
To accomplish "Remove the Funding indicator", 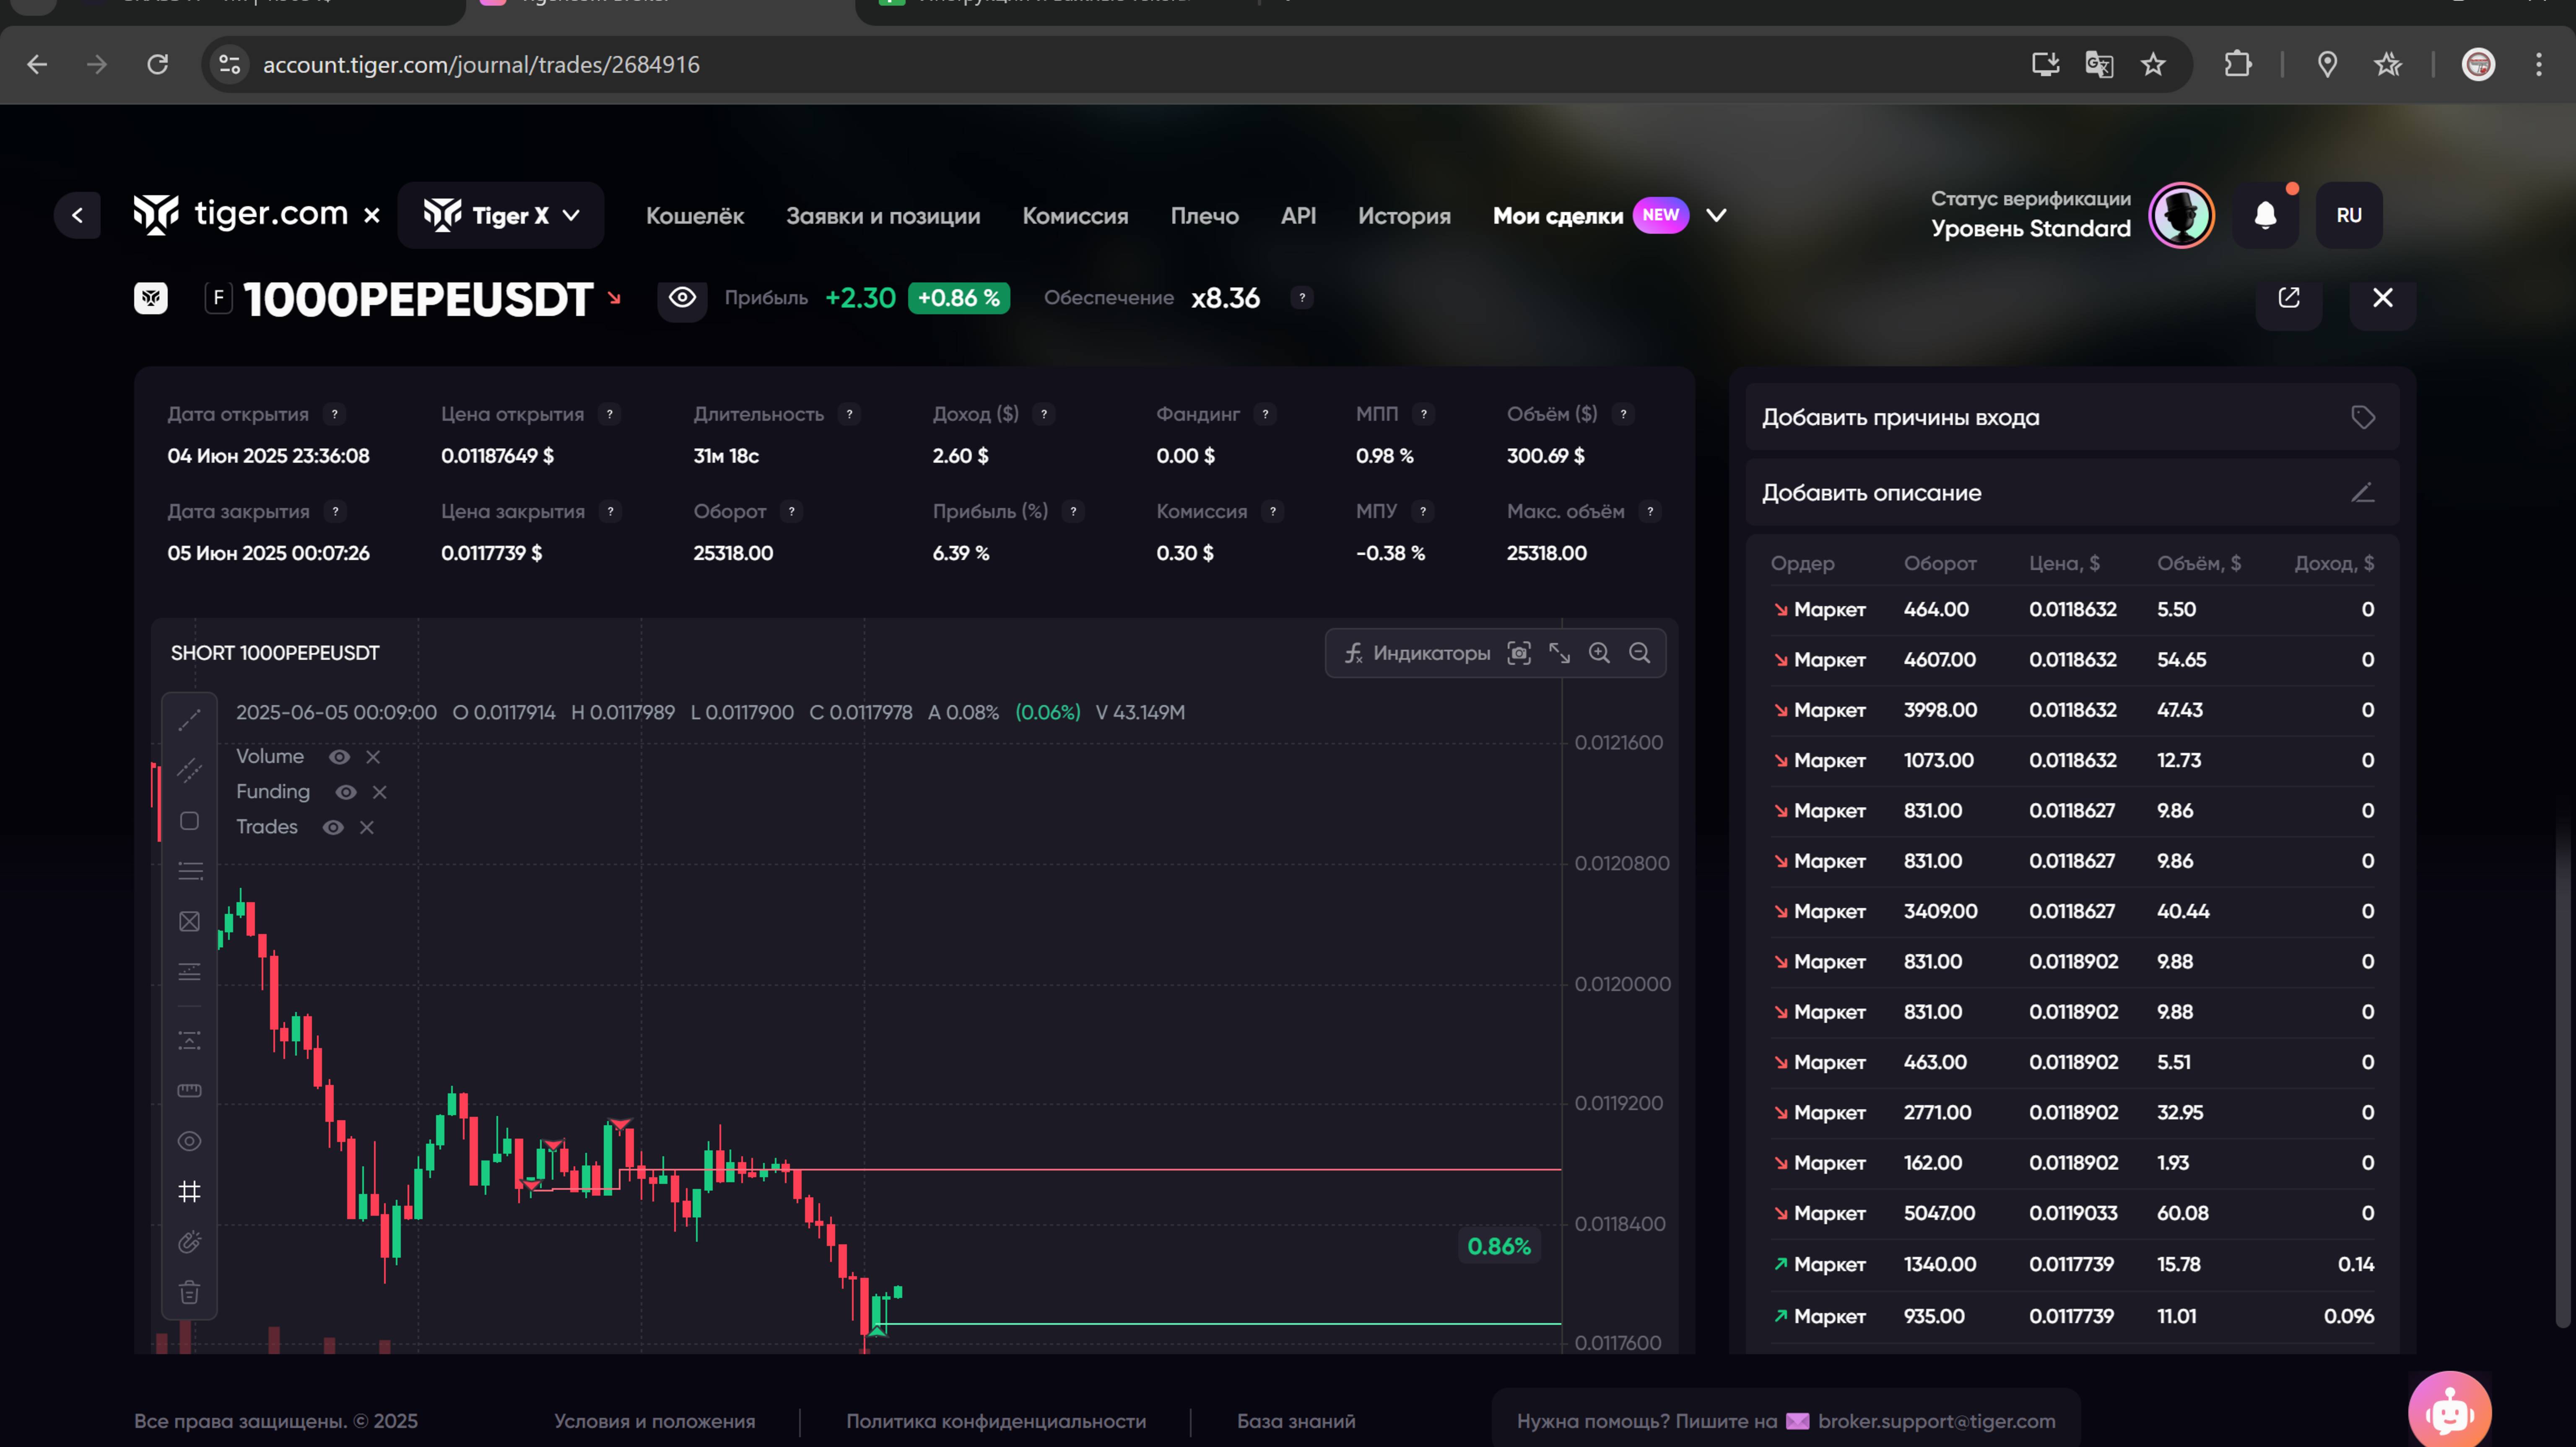I will (379, 792).
